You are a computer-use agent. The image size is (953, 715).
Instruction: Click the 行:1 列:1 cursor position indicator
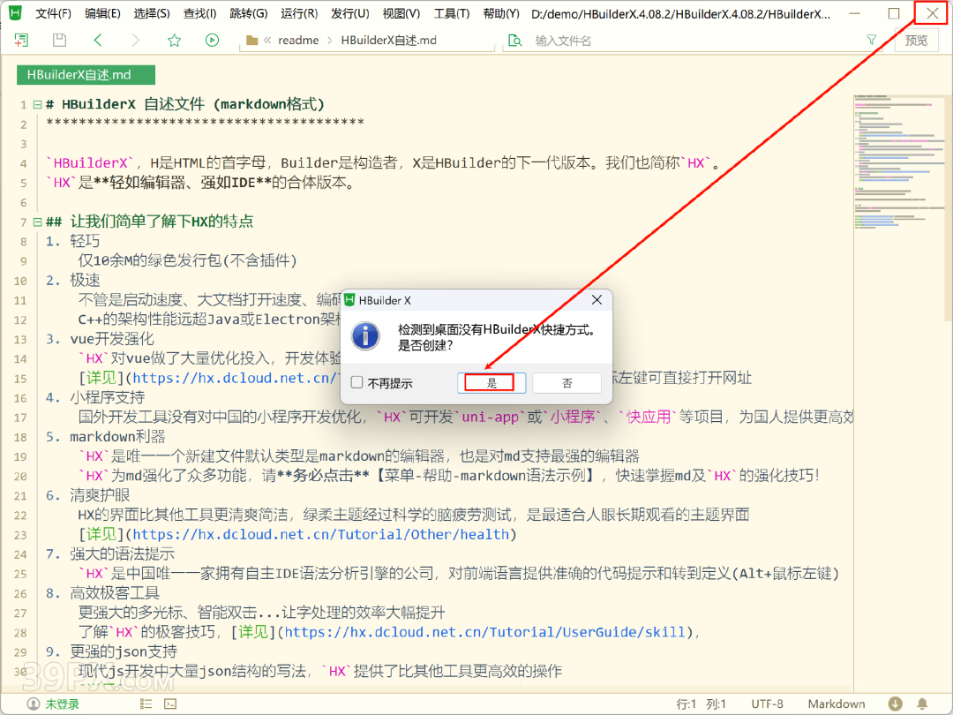click(x=701, y=704)
